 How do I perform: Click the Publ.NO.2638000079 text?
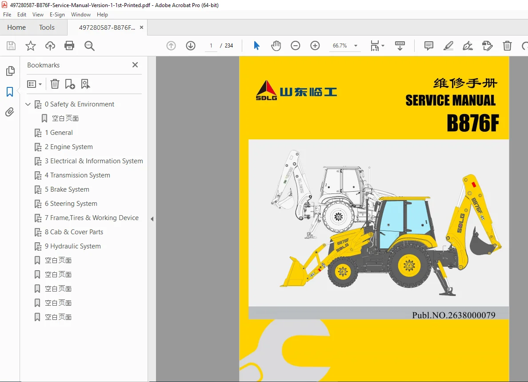[454, 315]
